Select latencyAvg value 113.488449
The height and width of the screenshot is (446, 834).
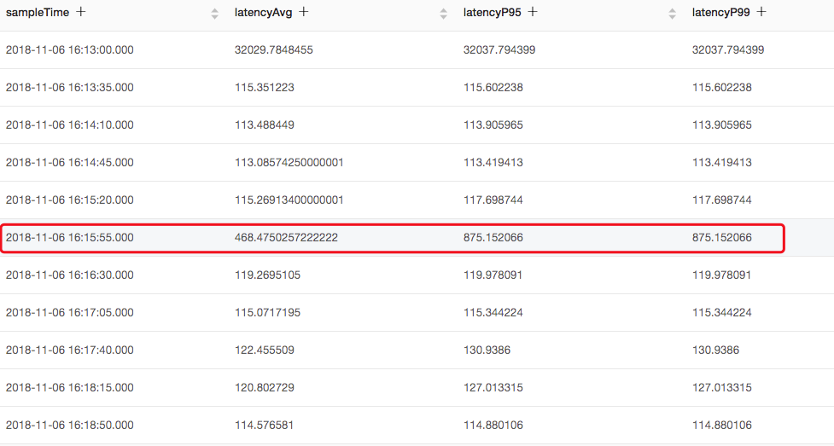[x=265, y=125]
